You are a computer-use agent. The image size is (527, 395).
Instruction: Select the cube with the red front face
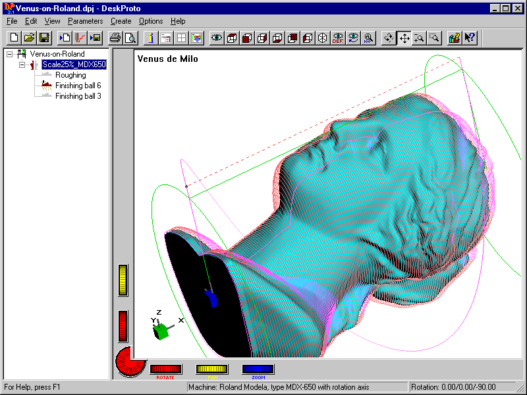pyautogui.click(x=247, y=38)
